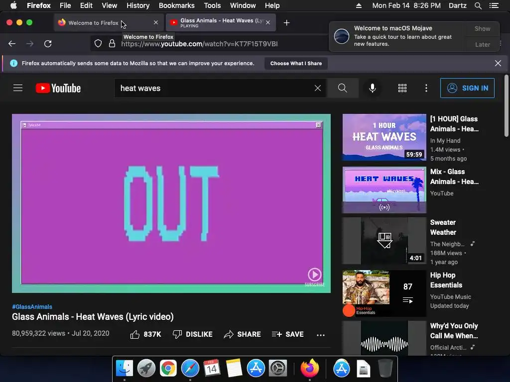Click Show on macOS Mojave notification
Viewport: 510px width, 382px height.
(x=482, y=28)
